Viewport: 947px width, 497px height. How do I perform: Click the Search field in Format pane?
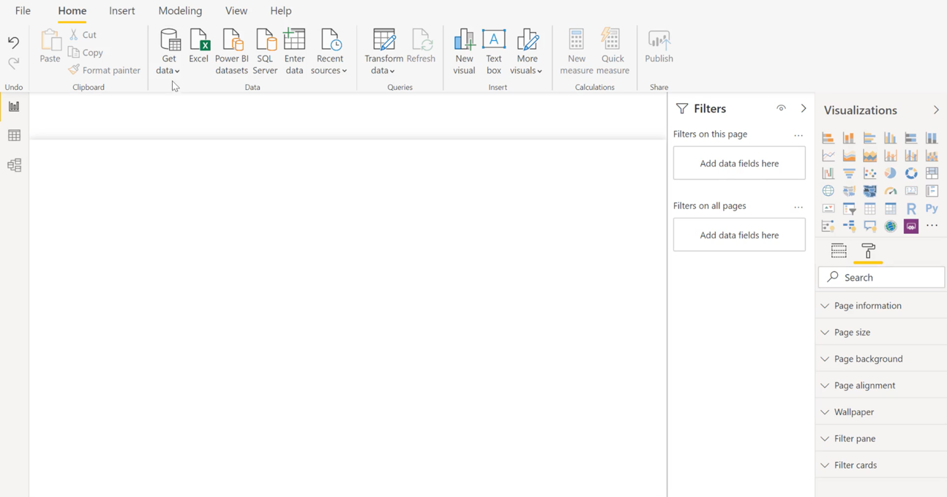[881, 277]
